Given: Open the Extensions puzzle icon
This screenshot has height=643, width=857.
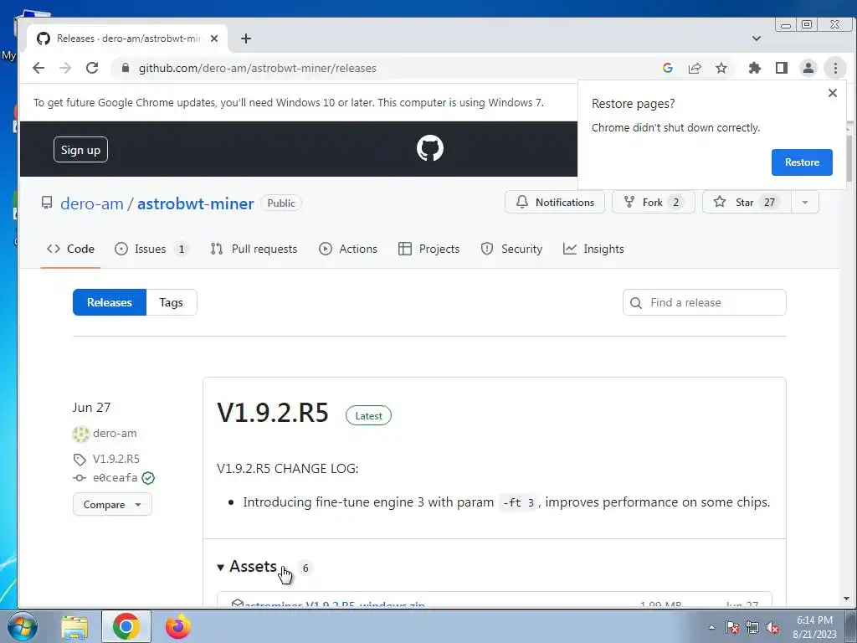Looking at the screenshot, I should click(x=754, y=68).
